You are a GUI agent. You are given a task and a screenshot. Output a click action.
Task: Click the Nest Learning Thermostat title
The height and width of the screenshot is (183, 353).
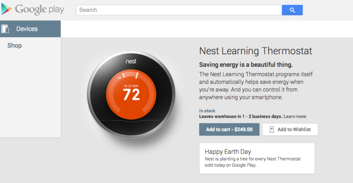pos(256,51)
